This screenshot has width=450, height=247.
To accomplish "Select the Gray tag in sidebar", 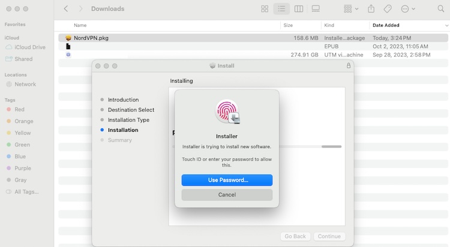I will pyautogui.click(x=17, y=180).
